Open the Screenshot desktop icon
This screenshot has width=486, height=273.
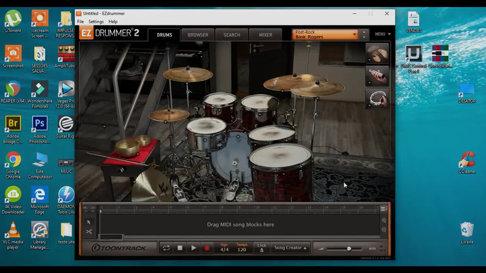13,57
